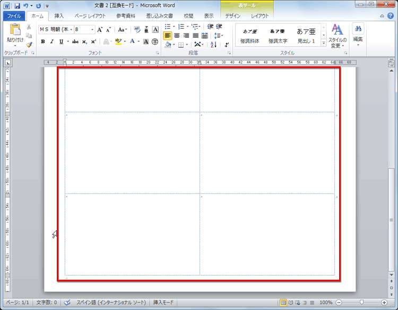The height and width of the screenshot is (310, 398).
Task: Click the page count status 1/1
Action: coord(18,303)
